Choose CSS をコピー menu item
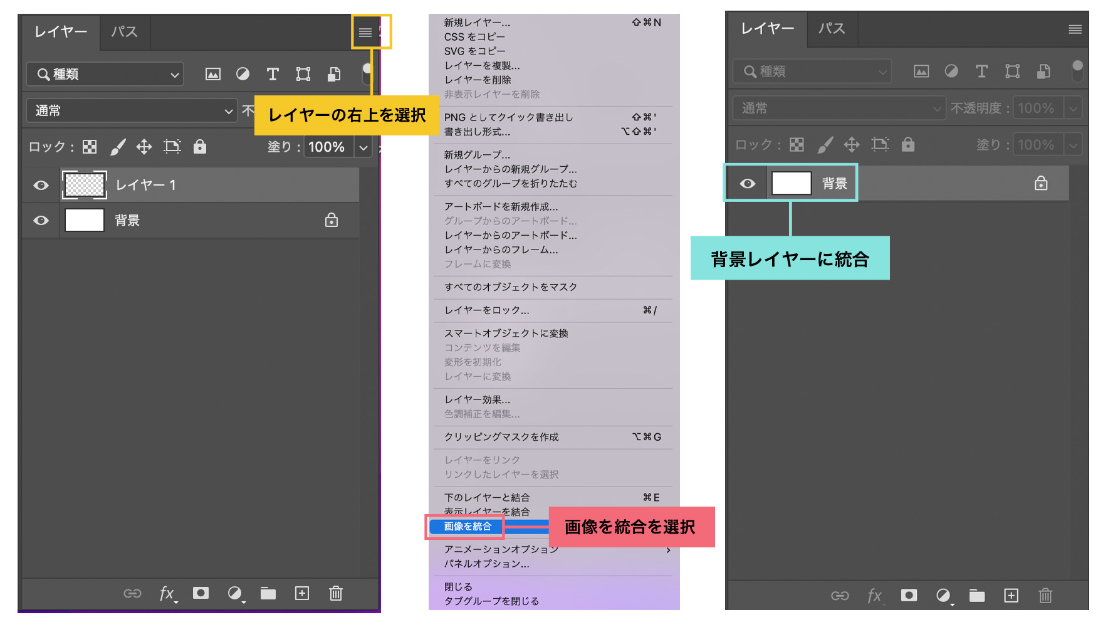Viewport: 1108px width, 627px height. (x=474, y=37)
